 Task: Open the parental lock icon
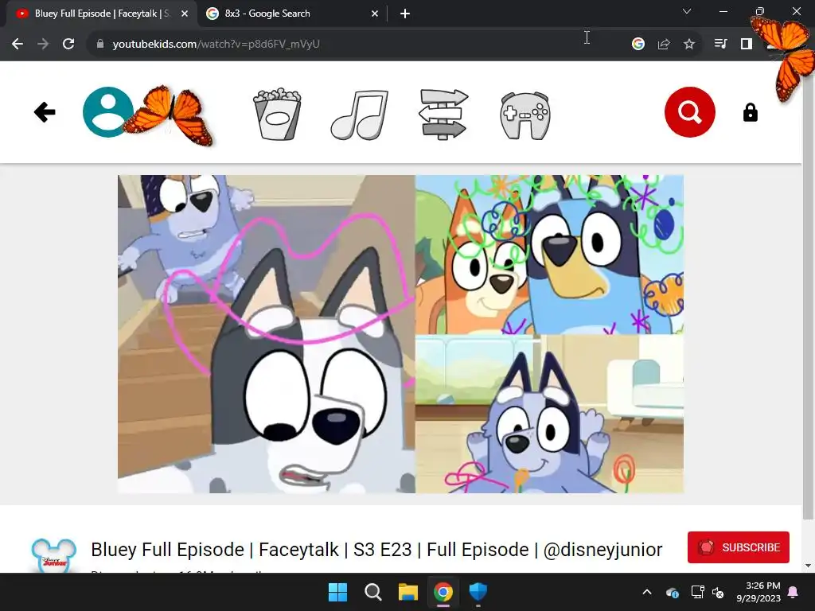750,112
